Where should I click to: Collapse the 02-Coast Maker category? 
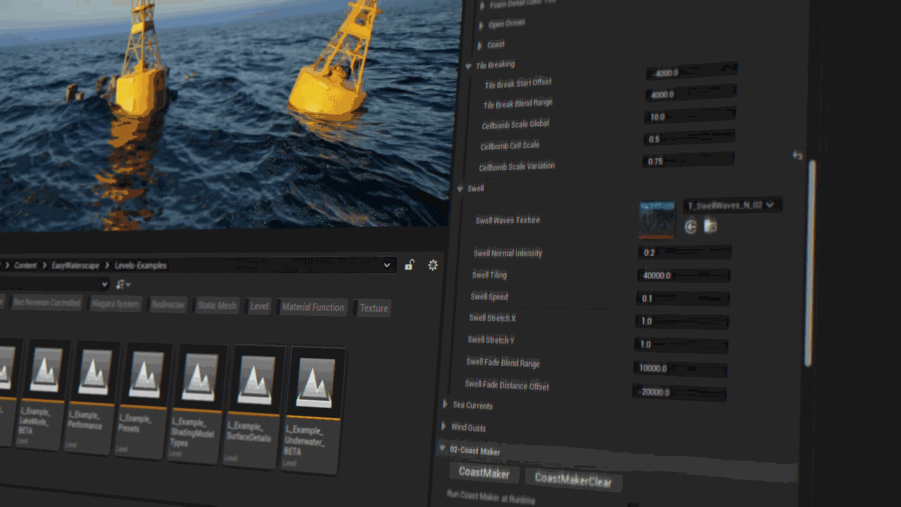tap(442, 448)
